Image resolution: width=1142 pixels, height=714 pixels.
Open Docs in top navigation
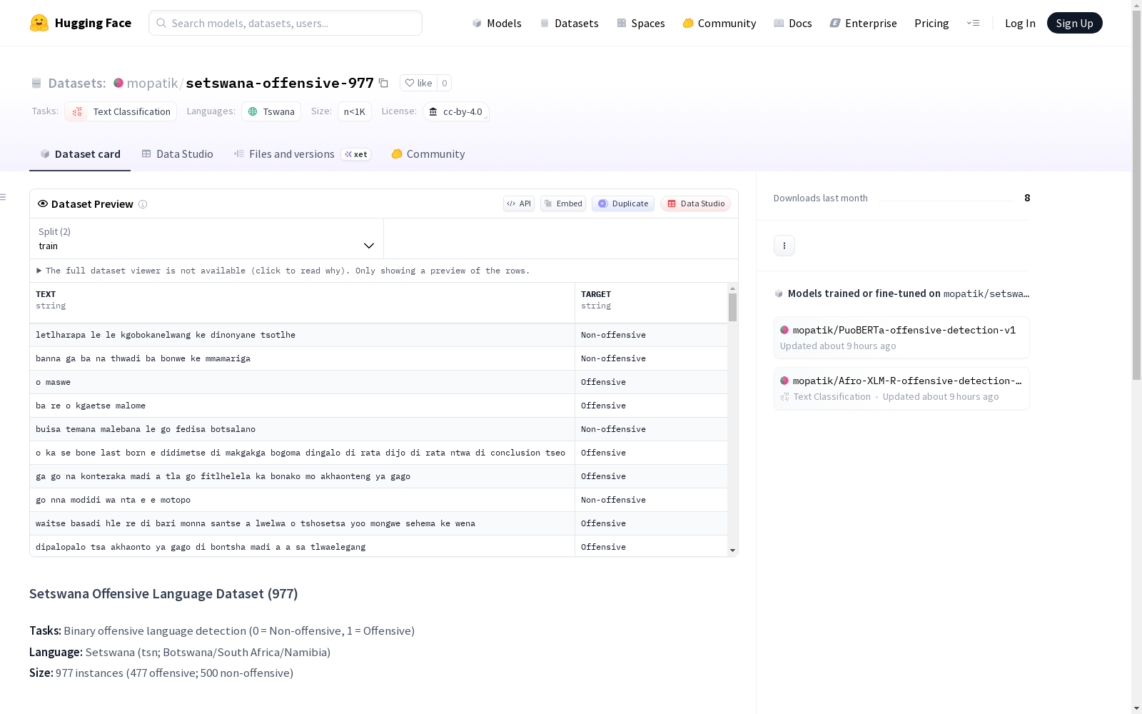click(793, 23)
